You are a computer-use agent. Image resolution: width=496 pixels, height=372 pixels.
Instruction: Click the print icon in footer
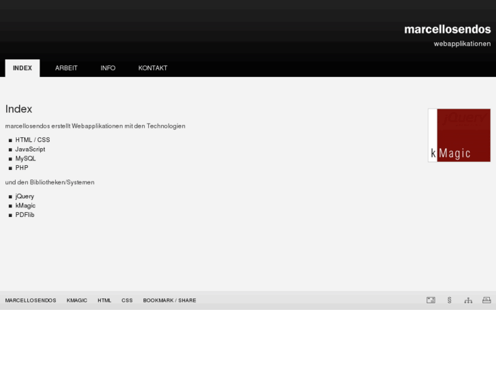[x=486, y=300]
